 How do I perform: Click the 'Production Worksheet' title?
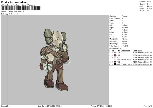pyautogui.click(x=14, y=2)
